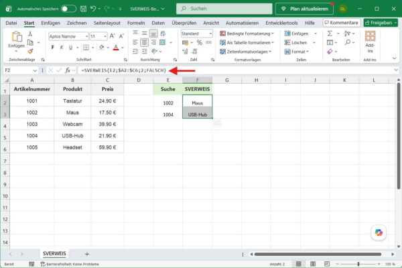Toggle vertical middle align button
The image size is (402, 268).
pyautogui.click(x=144, y=33)
